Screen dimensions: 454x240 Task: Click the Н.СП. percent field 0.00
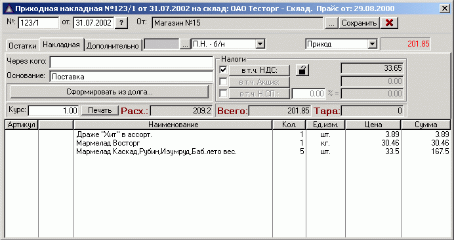click(308, 94)
